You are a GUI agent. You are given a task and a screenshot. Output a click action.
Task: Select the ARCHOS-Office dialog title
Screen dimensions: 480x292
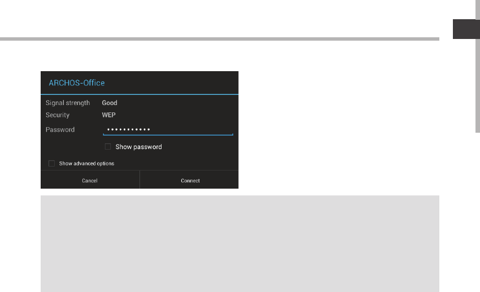[x=77, y=83]
